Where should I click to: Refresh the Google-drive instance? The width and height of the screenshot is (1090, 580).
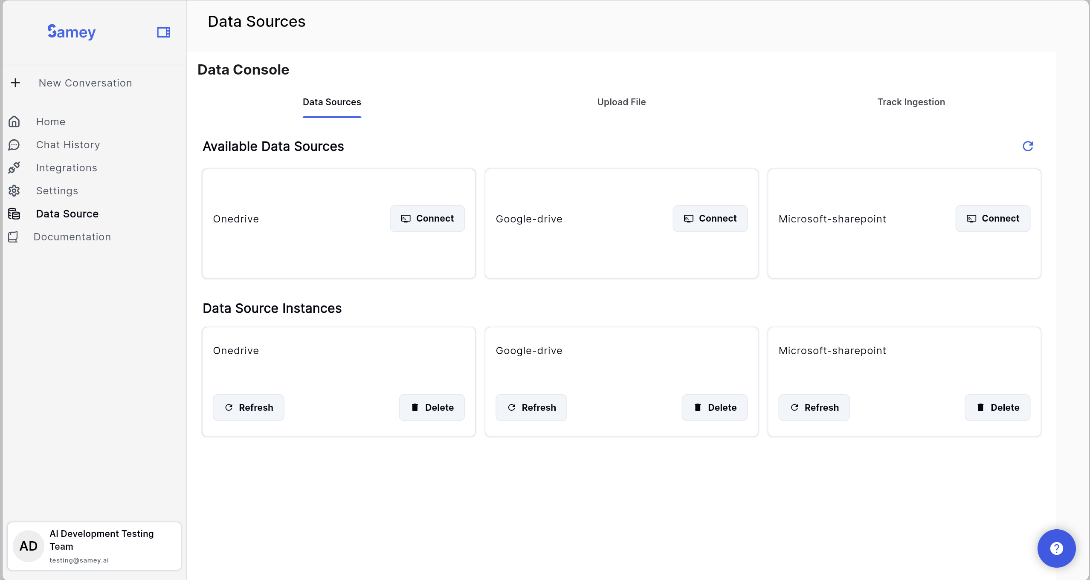click(531, 407)
